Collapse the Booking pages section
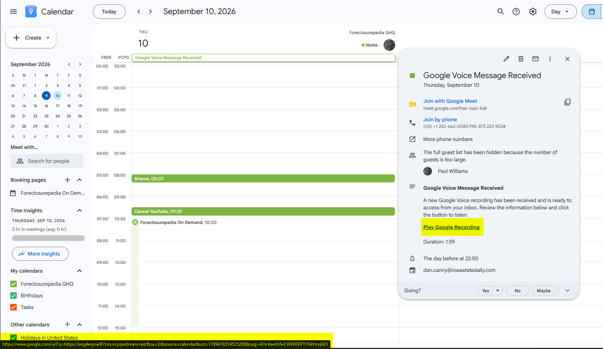This screenshot has height=349, width=603. 80,180
